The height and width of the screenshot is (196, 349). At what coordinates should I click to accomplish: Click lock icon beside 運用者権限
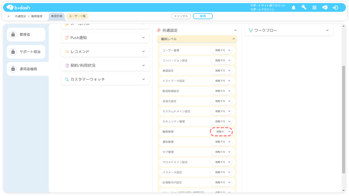(13, 69)
